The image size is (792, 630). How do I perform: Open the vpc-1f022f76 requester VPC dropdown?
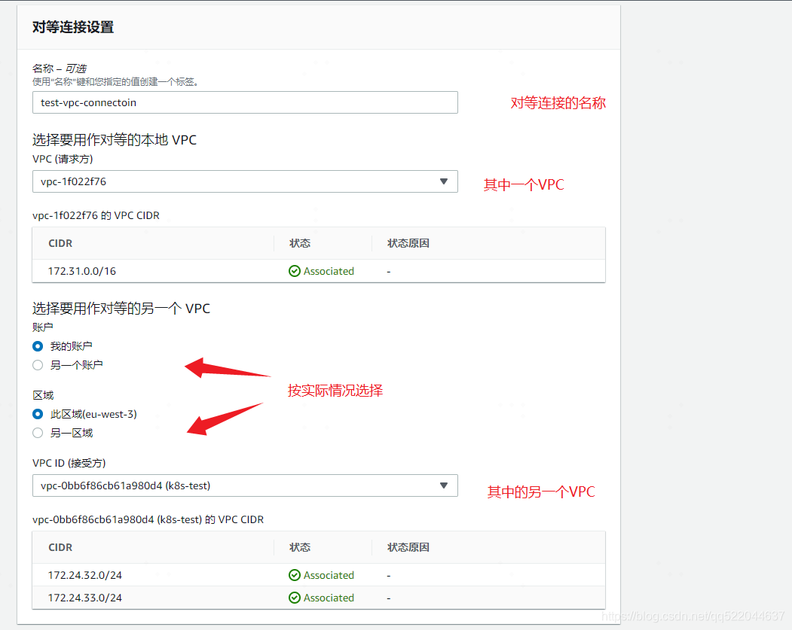pyautogui.click(x=245, y=181)
